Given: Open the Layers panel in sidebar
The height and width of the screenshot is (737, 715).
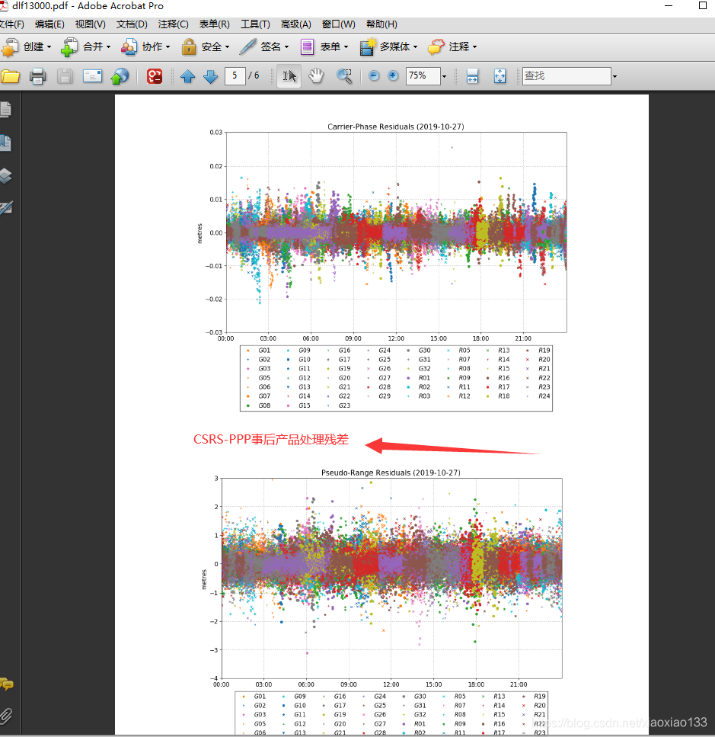Looking at the screenshot, I should [5, 176].
